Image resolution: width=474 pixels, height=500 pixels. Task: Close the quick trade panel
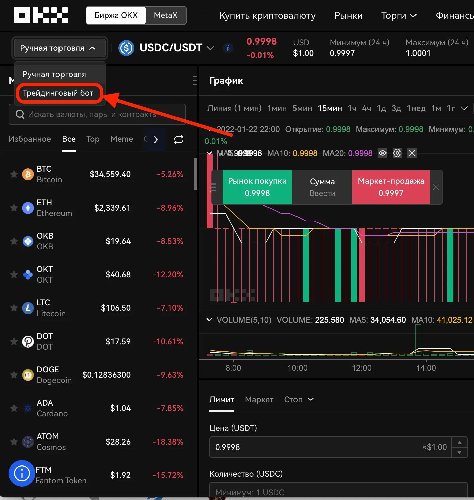(436, 187)
